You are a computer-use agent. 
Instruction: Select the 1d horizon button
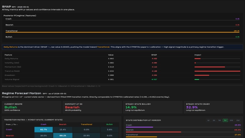[x=208, y=120]
